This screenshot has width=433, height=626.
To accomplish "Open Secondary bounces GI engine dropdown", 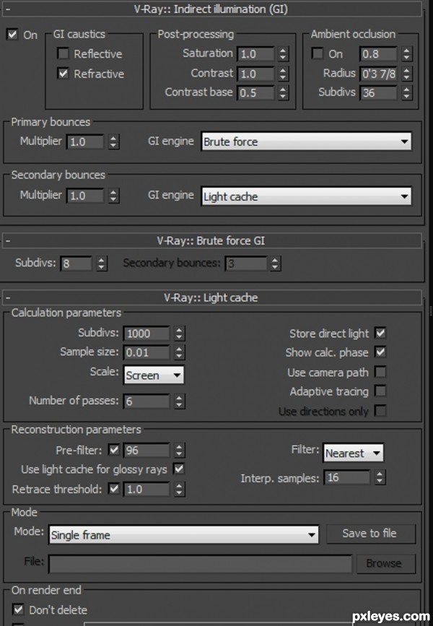I will click(306, 196).
